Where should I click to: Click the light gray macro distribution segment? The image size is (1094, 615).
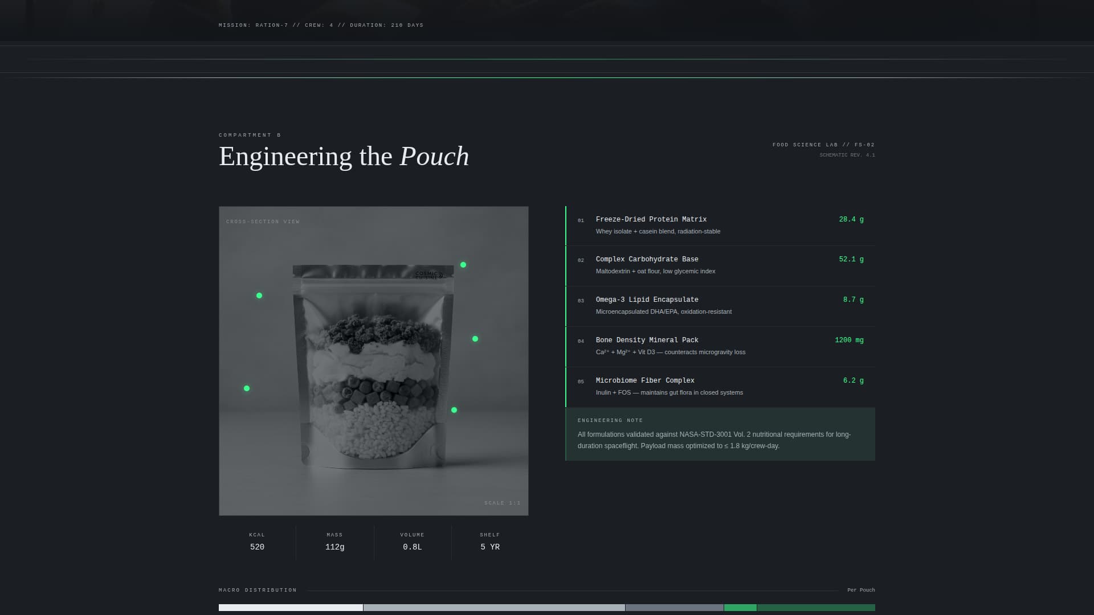tap(494, 608)
